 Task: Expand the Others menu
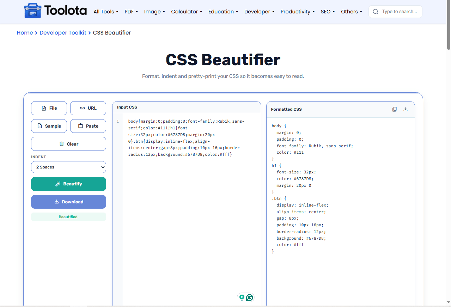point(352,12)
